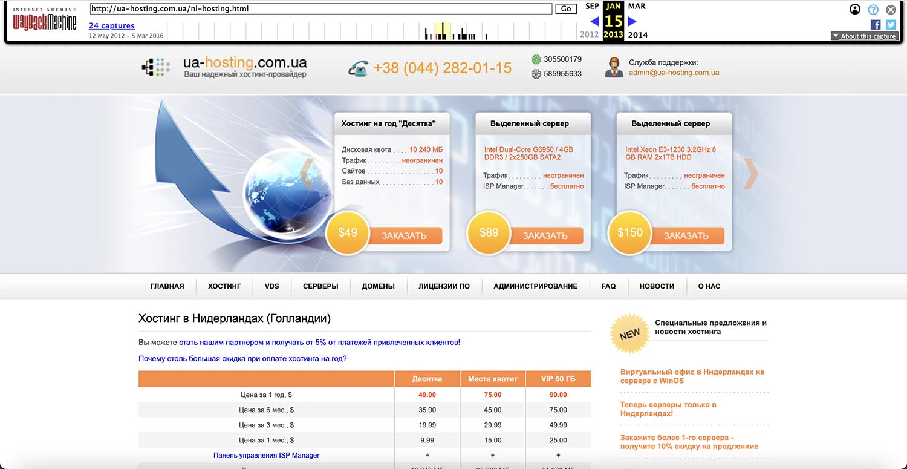Click the $150 price badge
The height and width of the screenshot is (469, 907).
pyautogui.click(x=629, y=232)
